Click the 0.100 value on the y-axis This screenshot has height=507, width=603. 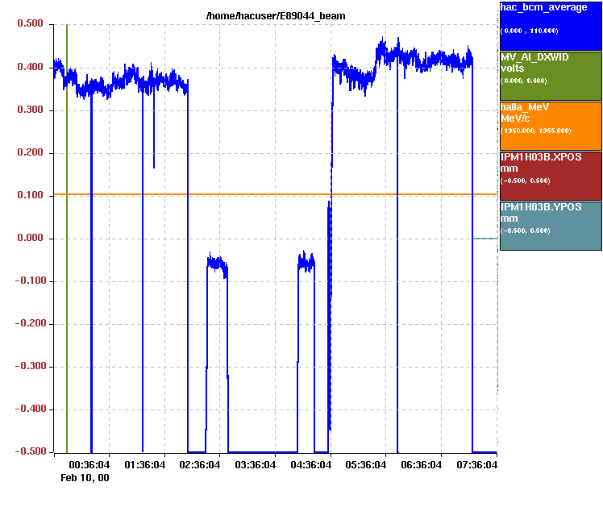[x=30, y=196]
